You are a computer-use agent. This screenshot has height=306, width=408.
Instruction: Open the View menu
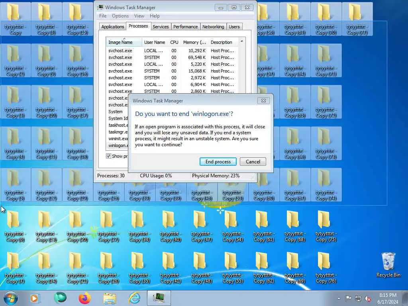click(139, 16)
